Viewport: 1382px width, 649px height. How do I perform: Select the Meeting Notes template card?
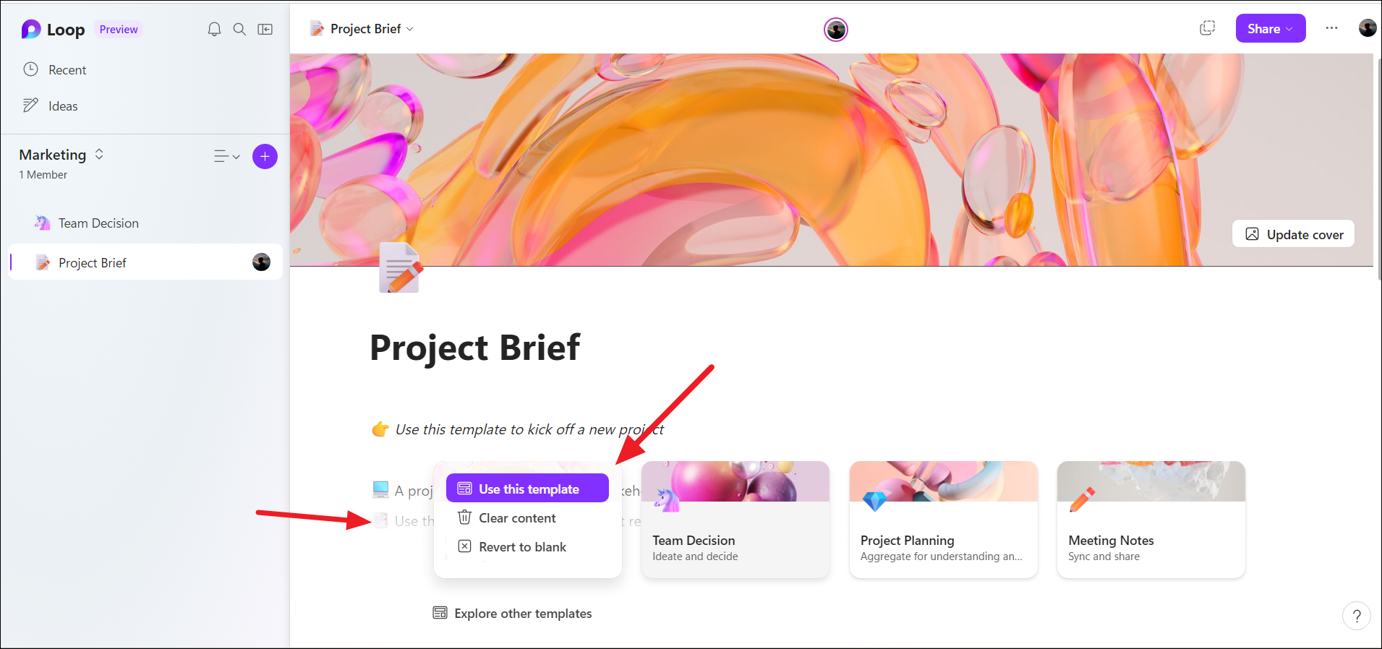pyautogui.click(x=1150, y=519)
